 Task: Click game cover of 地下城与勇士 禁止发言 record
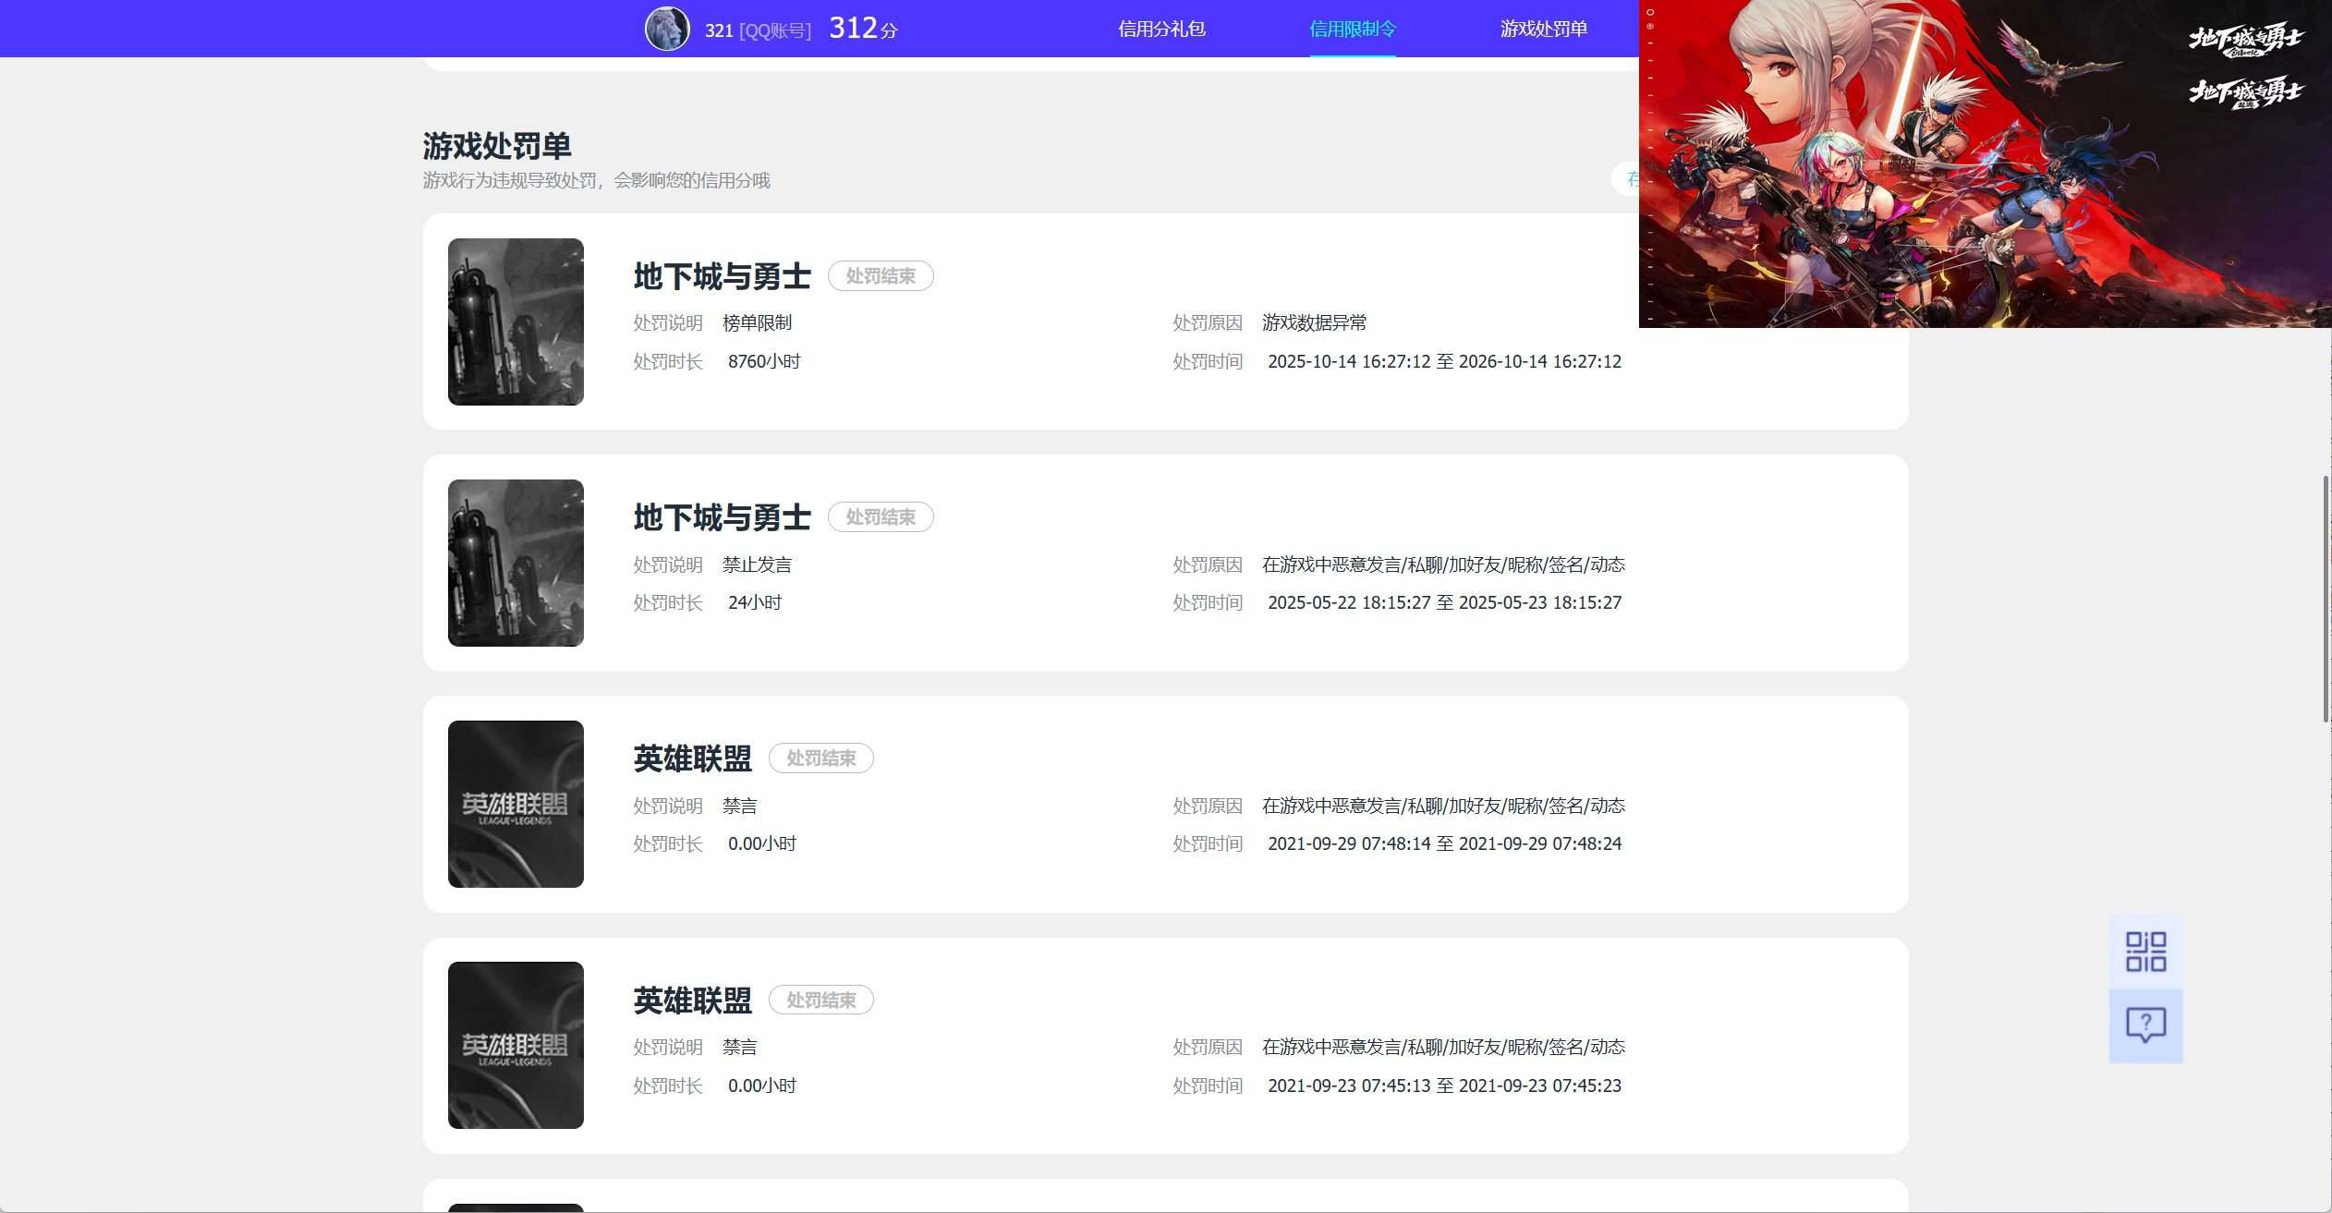516,563
